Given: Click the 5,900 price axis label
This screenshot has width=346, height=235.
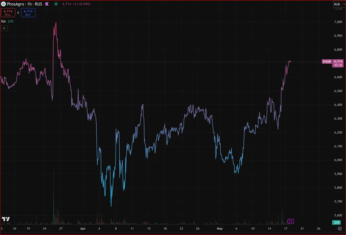Looking at the screenshot, I should tap(338, 174).
